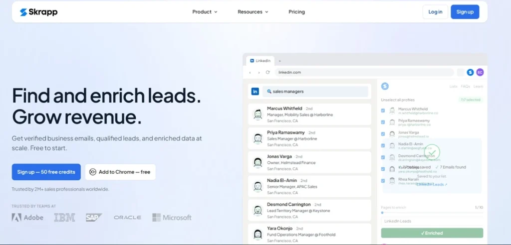Viewport: 511px width, 245px height.
Task: Click the browser back arrow
Action: tap(250, 72)
